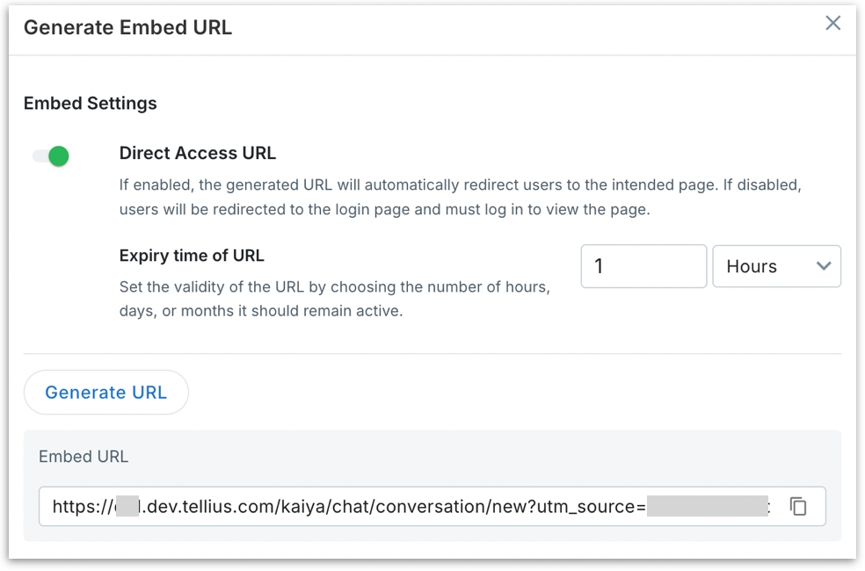This screenshot has width=865, height=571.
Task: Click the Expiry time of URL label
Action: pyautogui.click(x=192, y=256)
